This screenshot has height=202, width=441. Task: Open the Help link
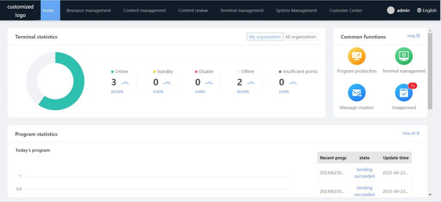click(413, 36)
